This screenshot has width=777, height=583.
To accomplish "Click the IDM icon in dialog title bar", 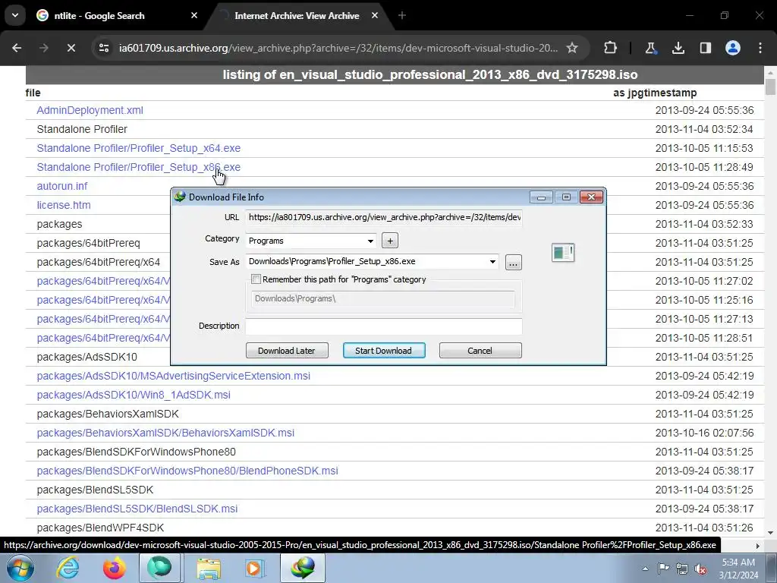I will point(179,197).
